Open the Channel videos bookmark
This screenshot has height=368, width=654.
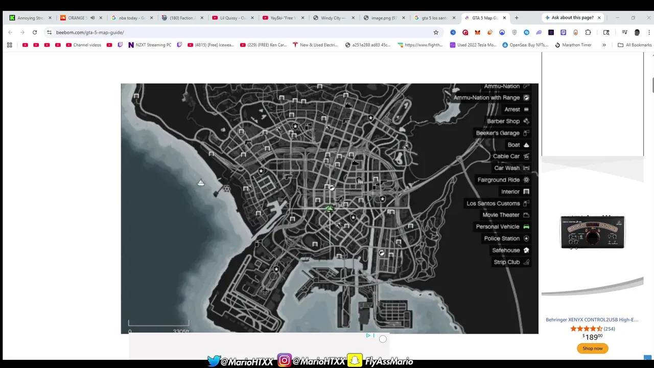pos(83,45)
